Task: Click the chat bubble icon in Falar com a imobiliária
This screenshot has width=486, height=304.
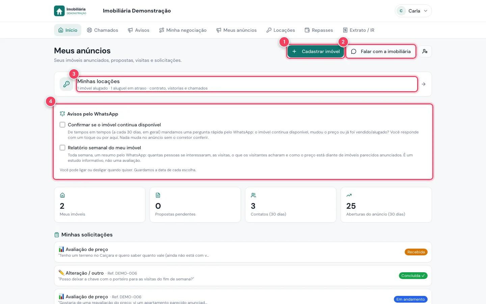Action: point(354,51)
